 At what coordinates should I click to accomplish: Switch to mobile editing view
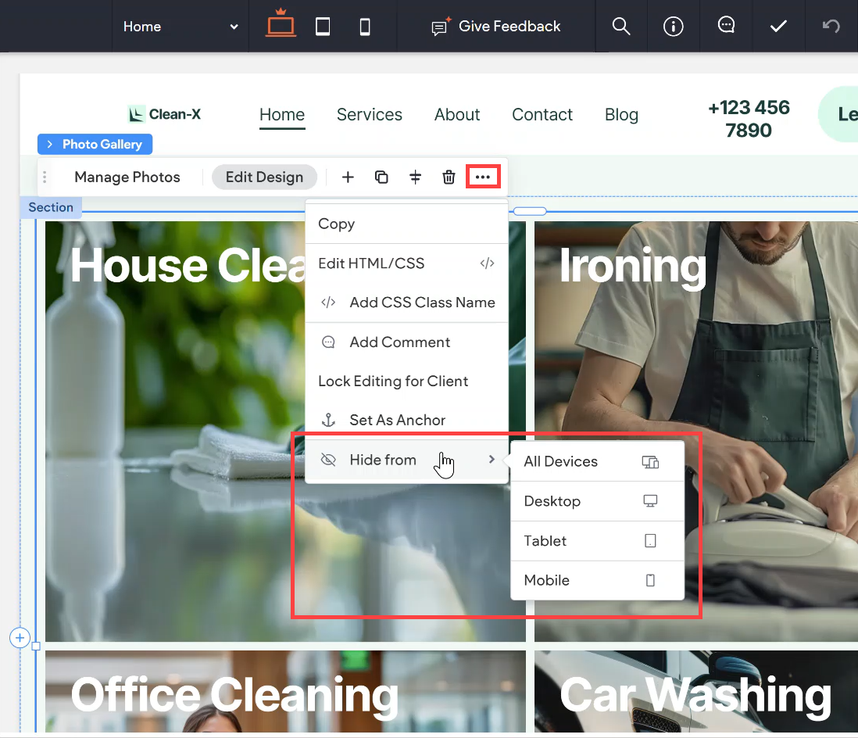[x=363, y=26]
